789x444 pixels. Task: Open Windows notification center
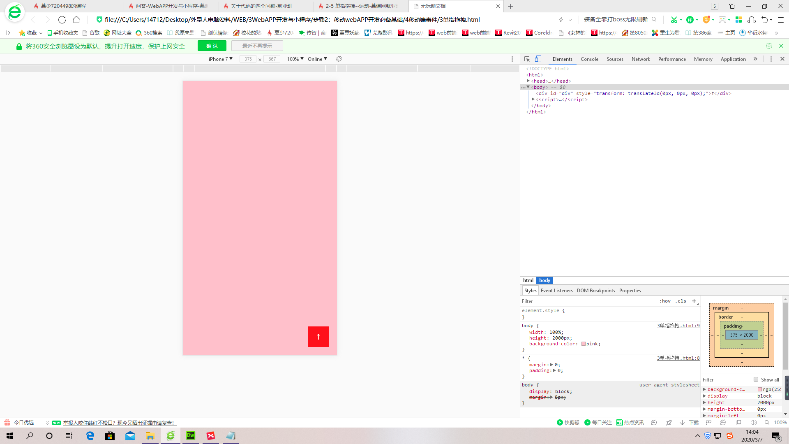tap(776, 436)
